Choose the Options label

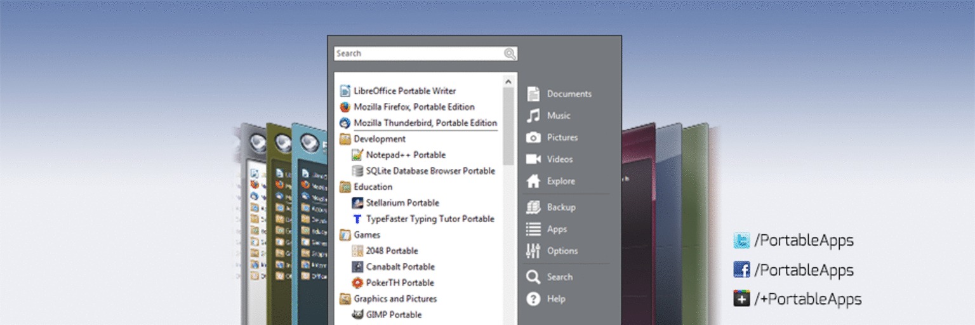pyautogui.click(x=562, y=251)
